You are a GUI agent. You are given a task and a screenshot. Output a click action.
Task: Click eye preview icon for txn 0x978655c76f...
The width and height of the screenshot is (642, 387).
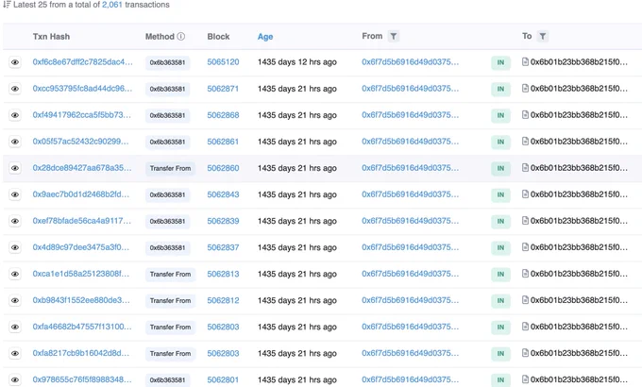pyautogui.click(x=15, y=380)
